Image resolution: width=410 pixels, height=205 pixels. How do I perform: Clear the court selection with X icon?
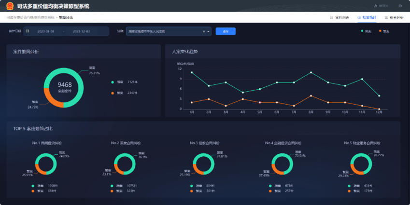[204, 31]
